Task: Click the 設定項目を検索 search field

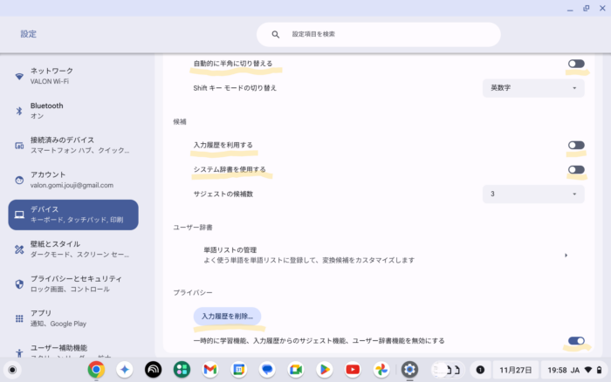Action: click(x=384, y=35)
